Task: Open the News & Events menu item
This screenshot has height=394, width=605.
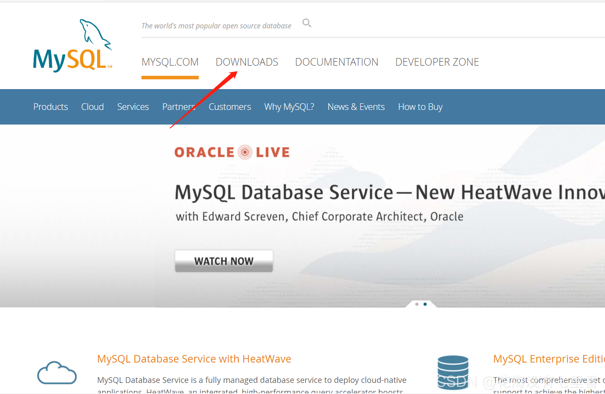Action: click(x=356, y=107)
